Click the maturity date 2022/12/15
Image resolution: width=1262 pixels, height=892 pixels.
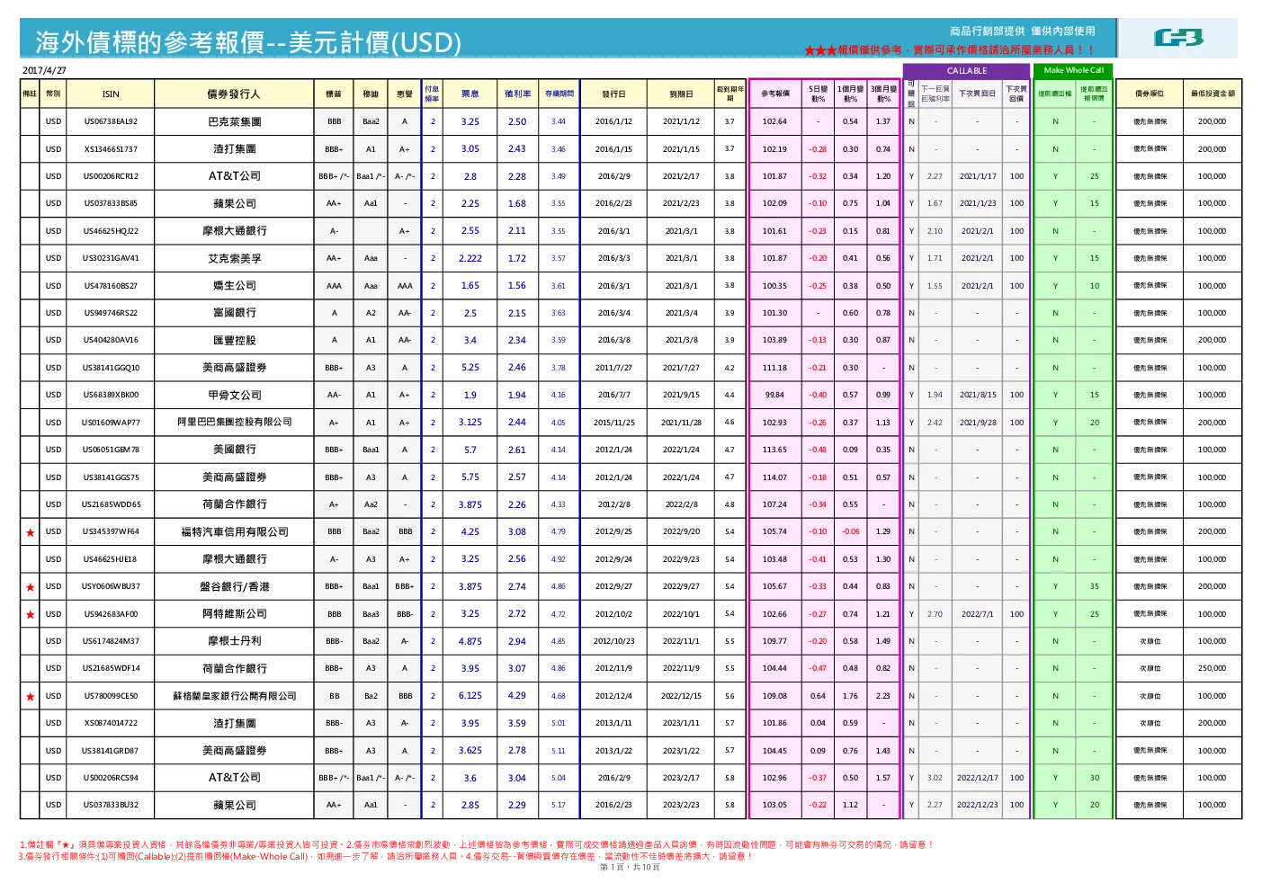[x=681, y=696]
